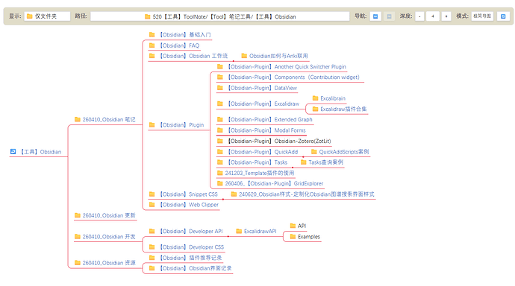Collapse the branch dot after Obsidian 工作流
The width and height of the screenshot is (515, 286).
(x=234, y=61)
